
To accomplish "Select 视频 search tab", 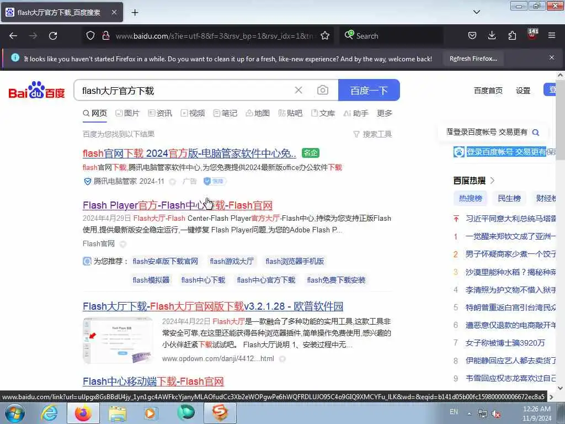I will click(x=193, y=113).
